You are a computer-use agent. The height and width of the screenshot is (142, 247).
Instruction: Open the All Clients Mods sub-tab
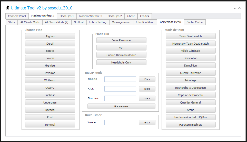(x=30, y=22)
